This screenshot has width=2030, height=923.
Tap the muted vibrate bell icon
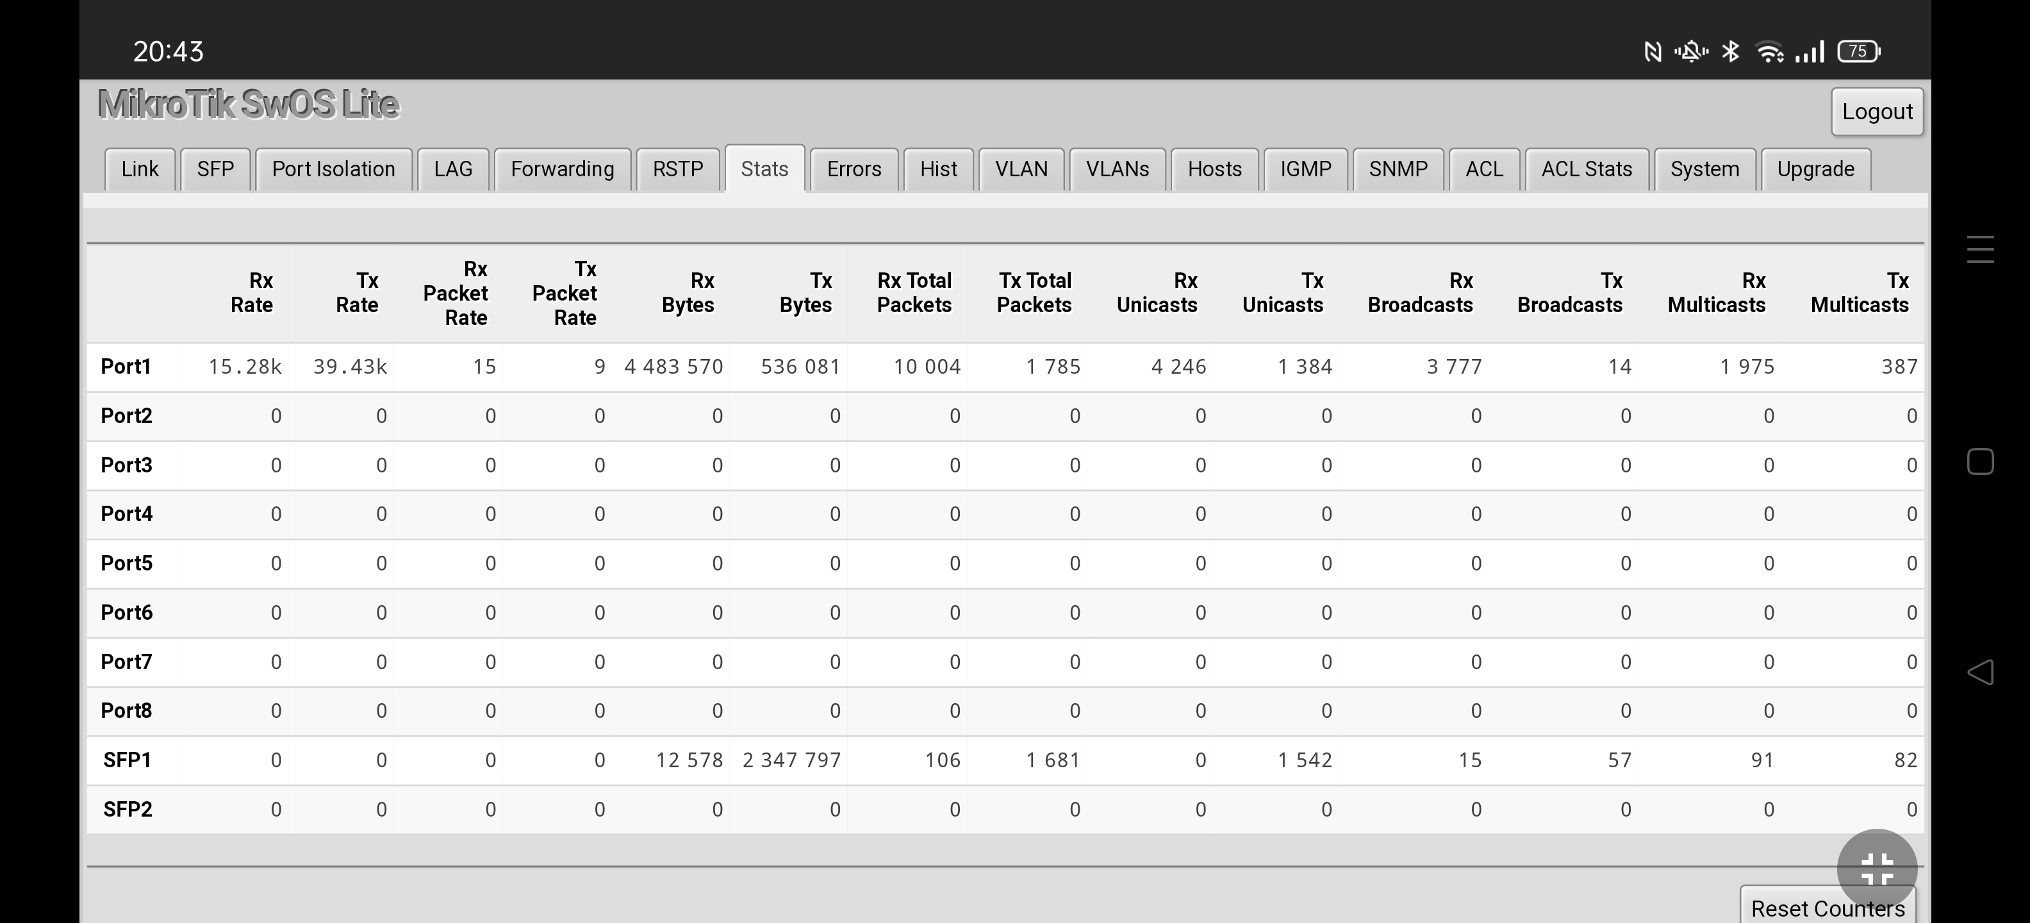coord(1690,52)
